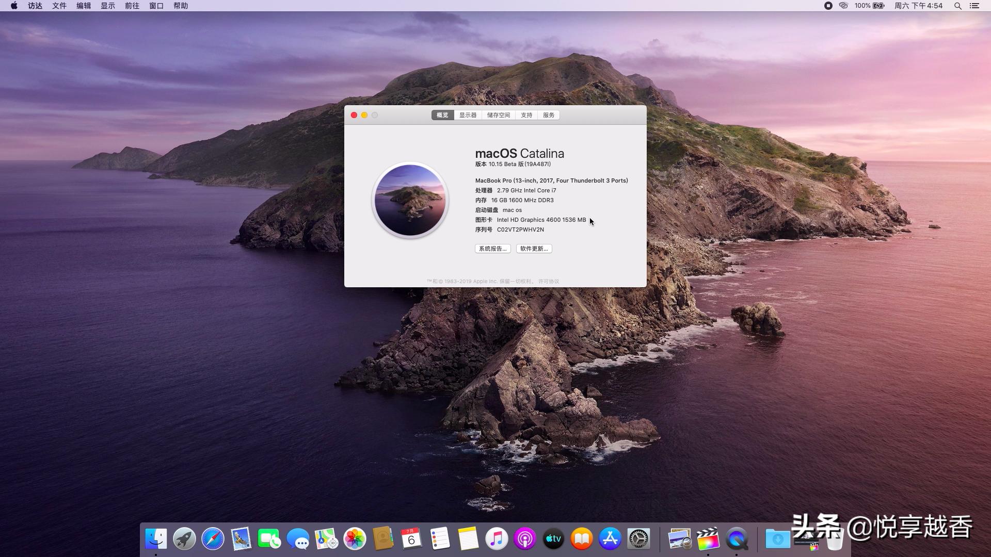Open Spotlight search in the menu bar
The height and width of the screenshot is (557, 991).
coord(957,6)
